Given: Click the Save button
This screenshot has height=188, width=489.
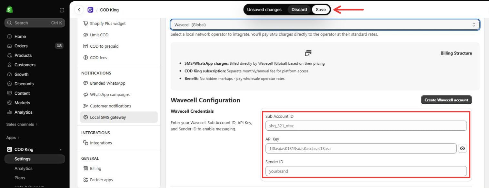Looking at the screenshot, I should tap(321, 10).
